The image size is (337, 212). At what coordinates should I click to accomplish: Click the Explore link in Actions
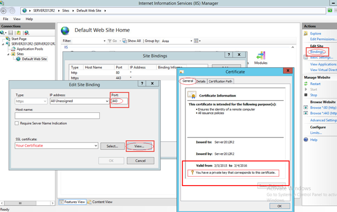[316, 34]
